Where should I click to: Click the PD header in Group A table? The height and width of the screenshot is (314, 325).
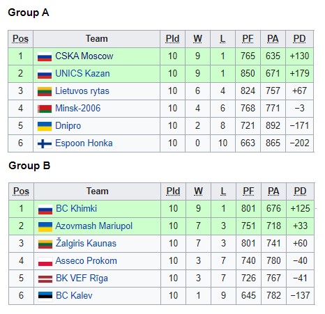(x=299, y=39)
